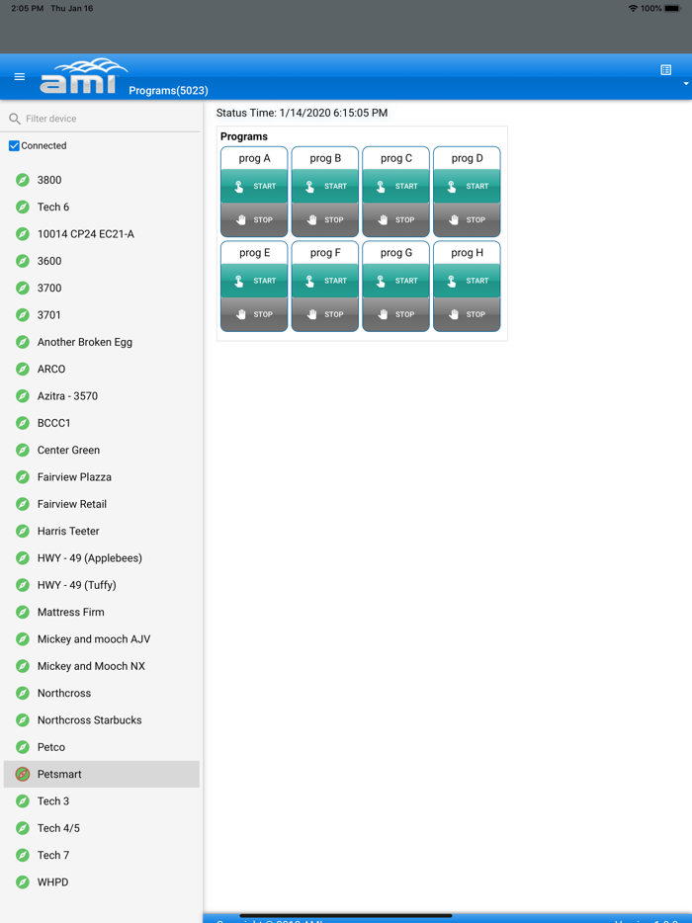This screenshot has height=923, width=692.
Task: Stop prog D
Action: pyautogui.click(x=467, y=219)
